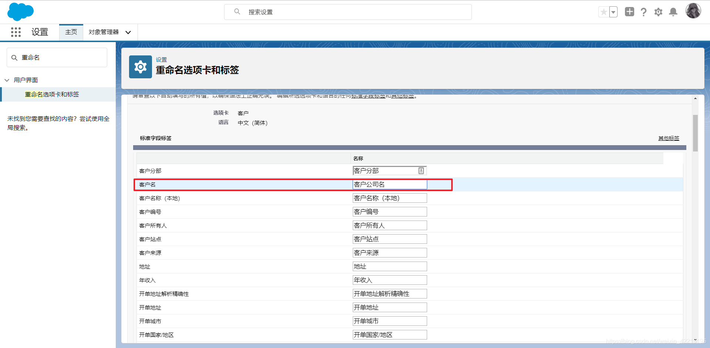Focus the 搜索设置 search box

point(348,12)
